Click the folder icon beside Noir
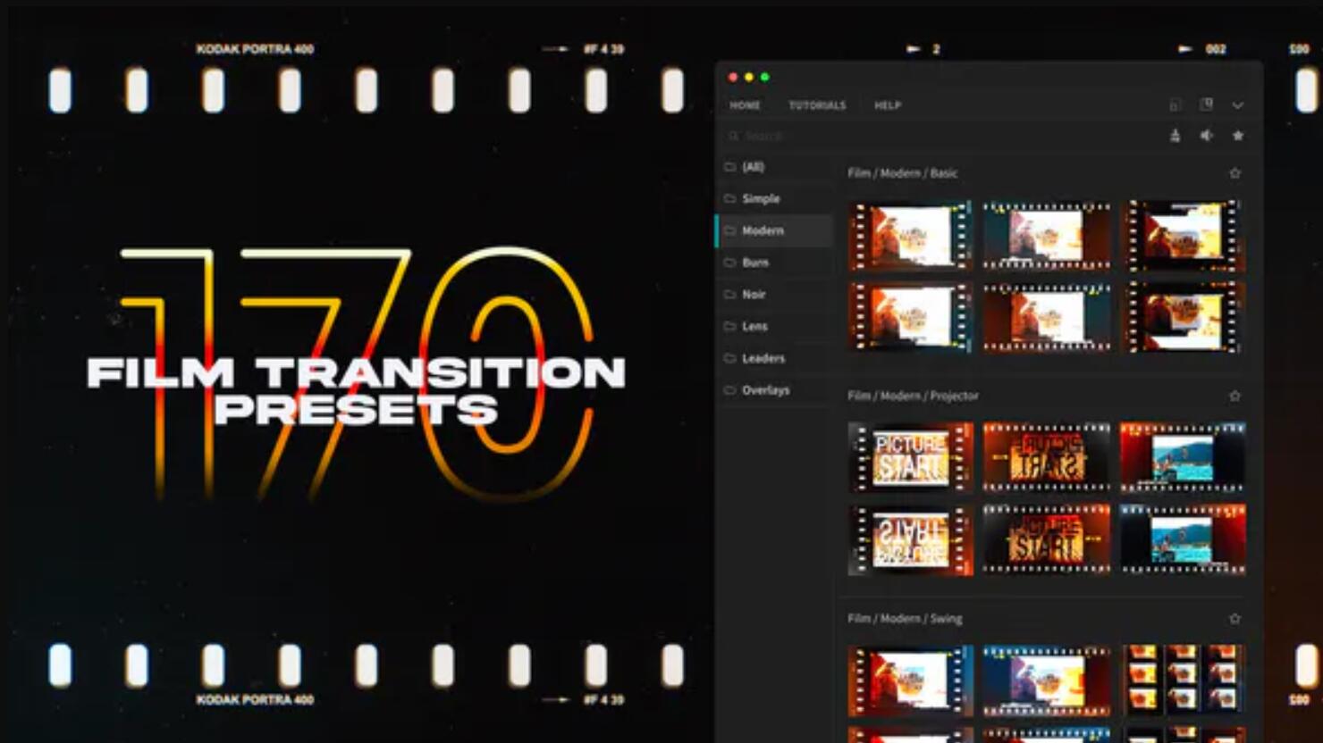 click(729, 295)
